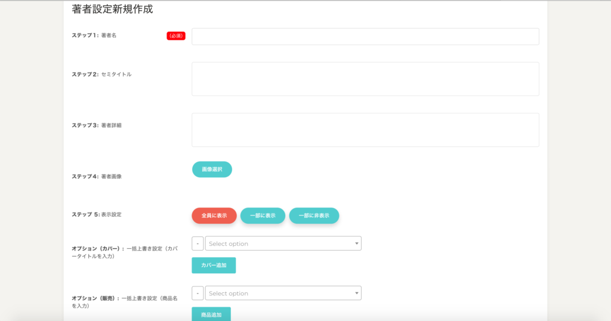
Task: Focus the 著者名 input field
Action: (365, 36)
